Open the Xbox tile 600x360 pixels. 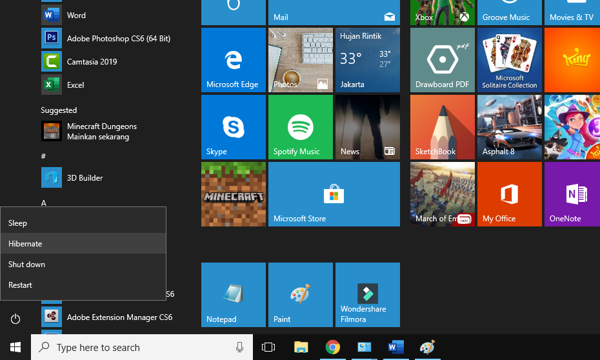(x=443, y=12)
